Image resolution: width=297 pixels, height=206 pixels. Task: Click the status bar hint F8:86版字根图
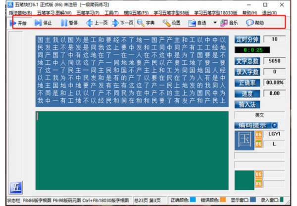tap(37, 200)
